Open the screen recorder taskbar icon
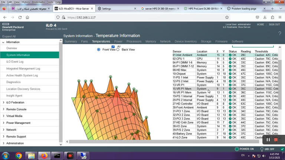The width and height of the screenshot is (285, 160). [x=70, y=156]
